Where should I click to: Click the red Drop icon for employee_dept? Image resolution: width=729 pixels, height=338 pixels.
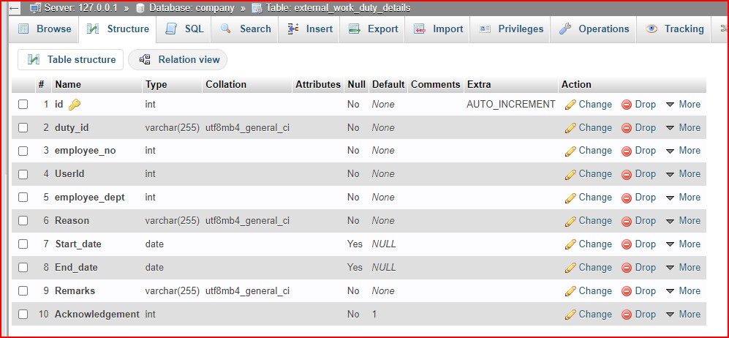(626, 198)
